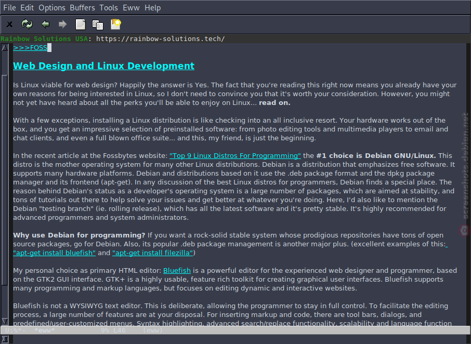This screenshot has height=344, width=471.
Task: Click the scrollbar up arrow
Action: click(5, 47)
